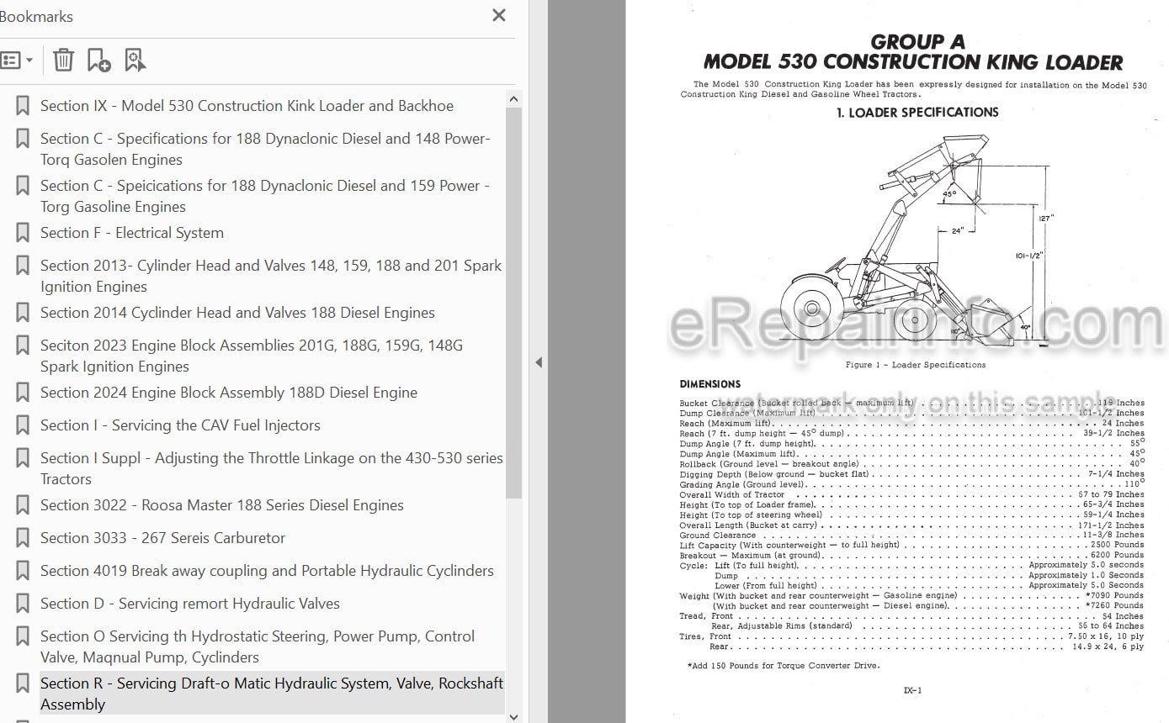Viewport: 1169px width, 723px height.
Task: Find the current bookmark
Action: coord(135,60)
